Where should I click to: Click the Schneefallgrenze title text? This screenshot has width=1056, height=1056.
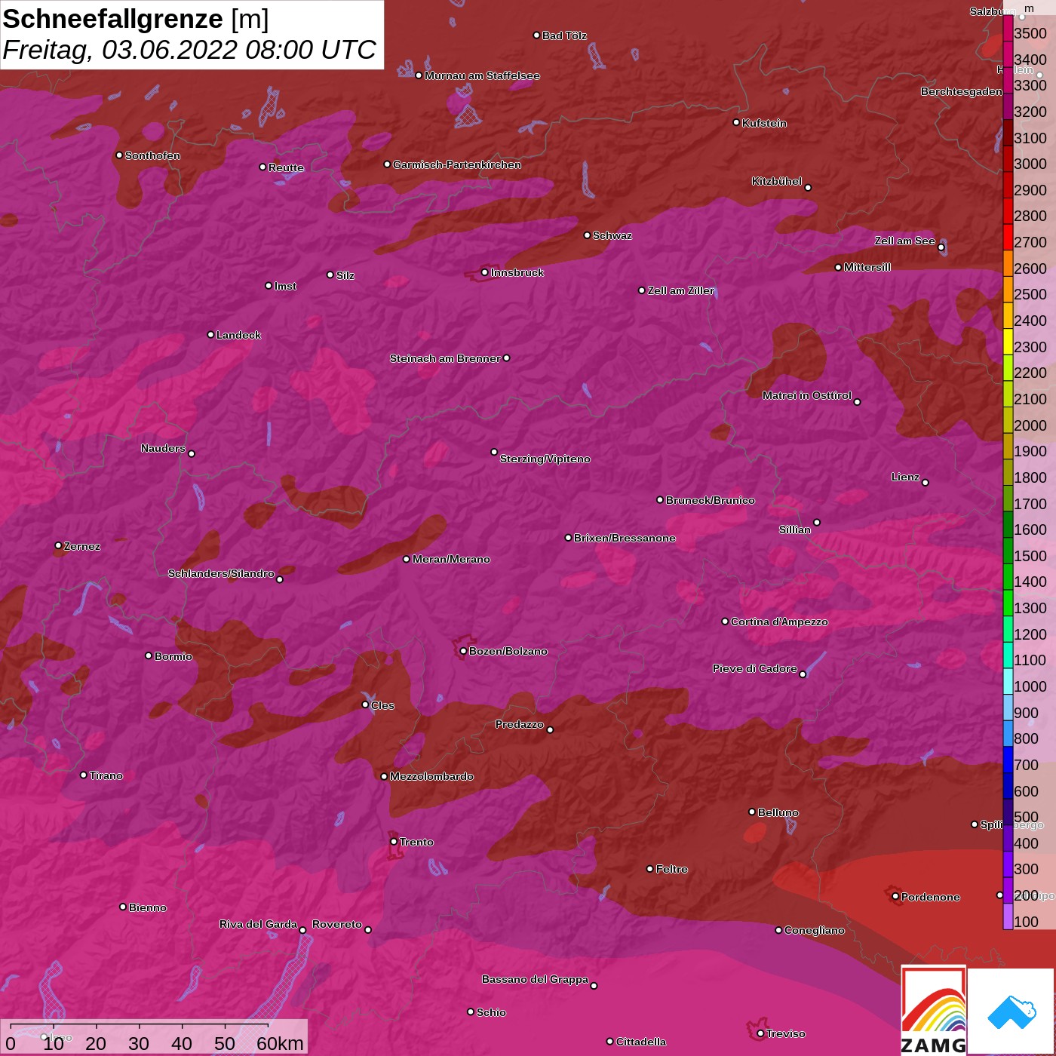[113, 19]
